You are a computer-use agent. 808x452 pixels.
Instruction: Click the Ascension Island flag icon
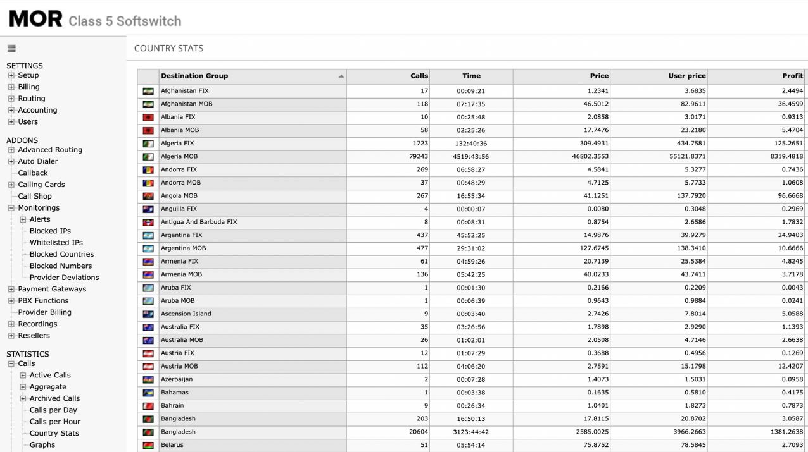pyautogui.click(x=148, y=314)
